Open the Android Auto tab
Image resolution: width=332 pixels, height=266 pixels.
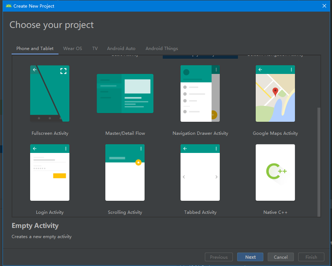(121, 49)
